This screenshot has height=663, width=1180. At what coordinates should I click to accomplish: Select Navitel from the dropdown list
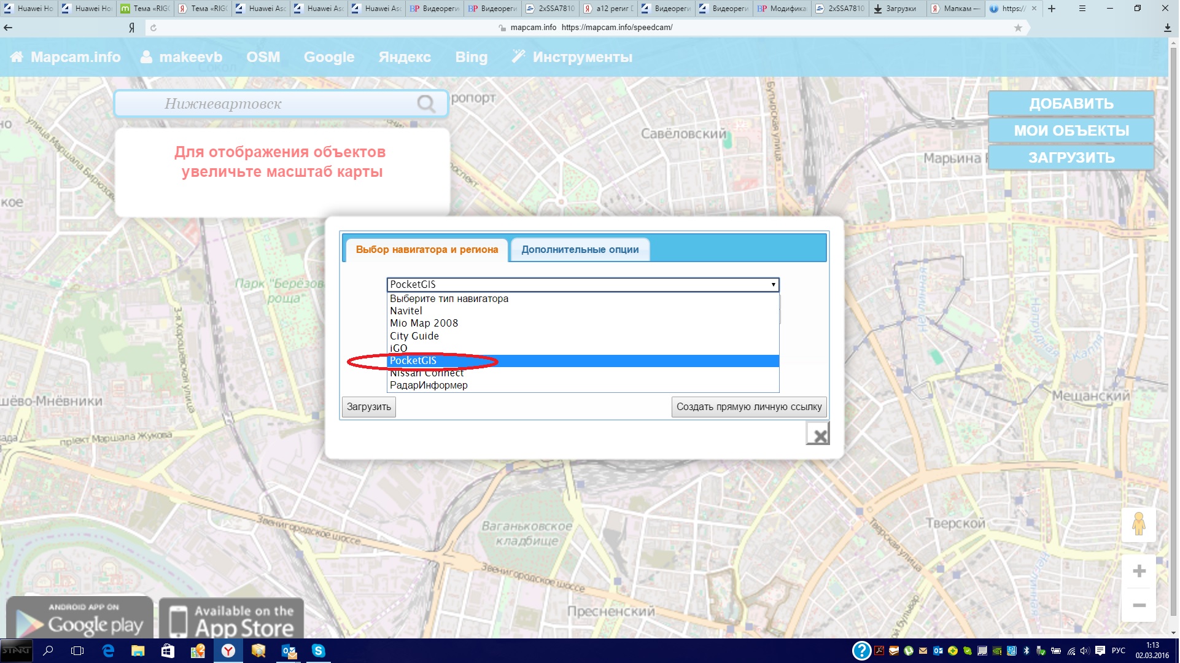pos(406,311)
